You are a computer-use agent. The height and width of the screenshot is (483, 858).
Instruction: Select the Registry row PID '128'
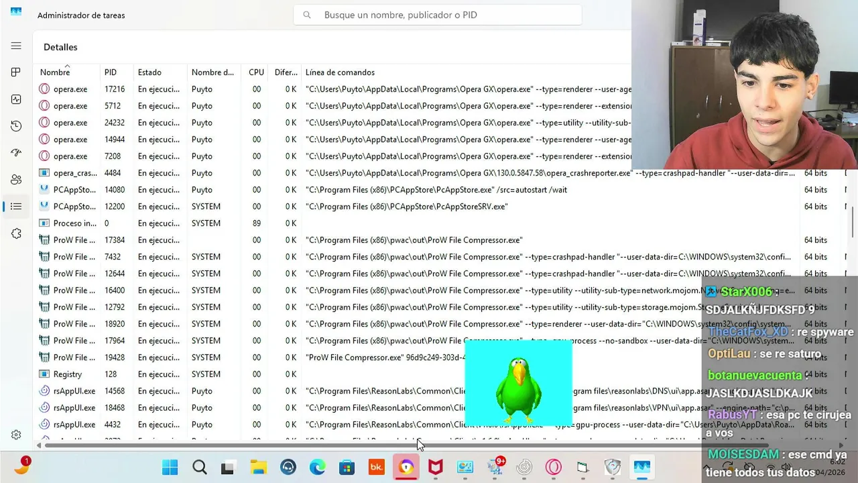111,374
